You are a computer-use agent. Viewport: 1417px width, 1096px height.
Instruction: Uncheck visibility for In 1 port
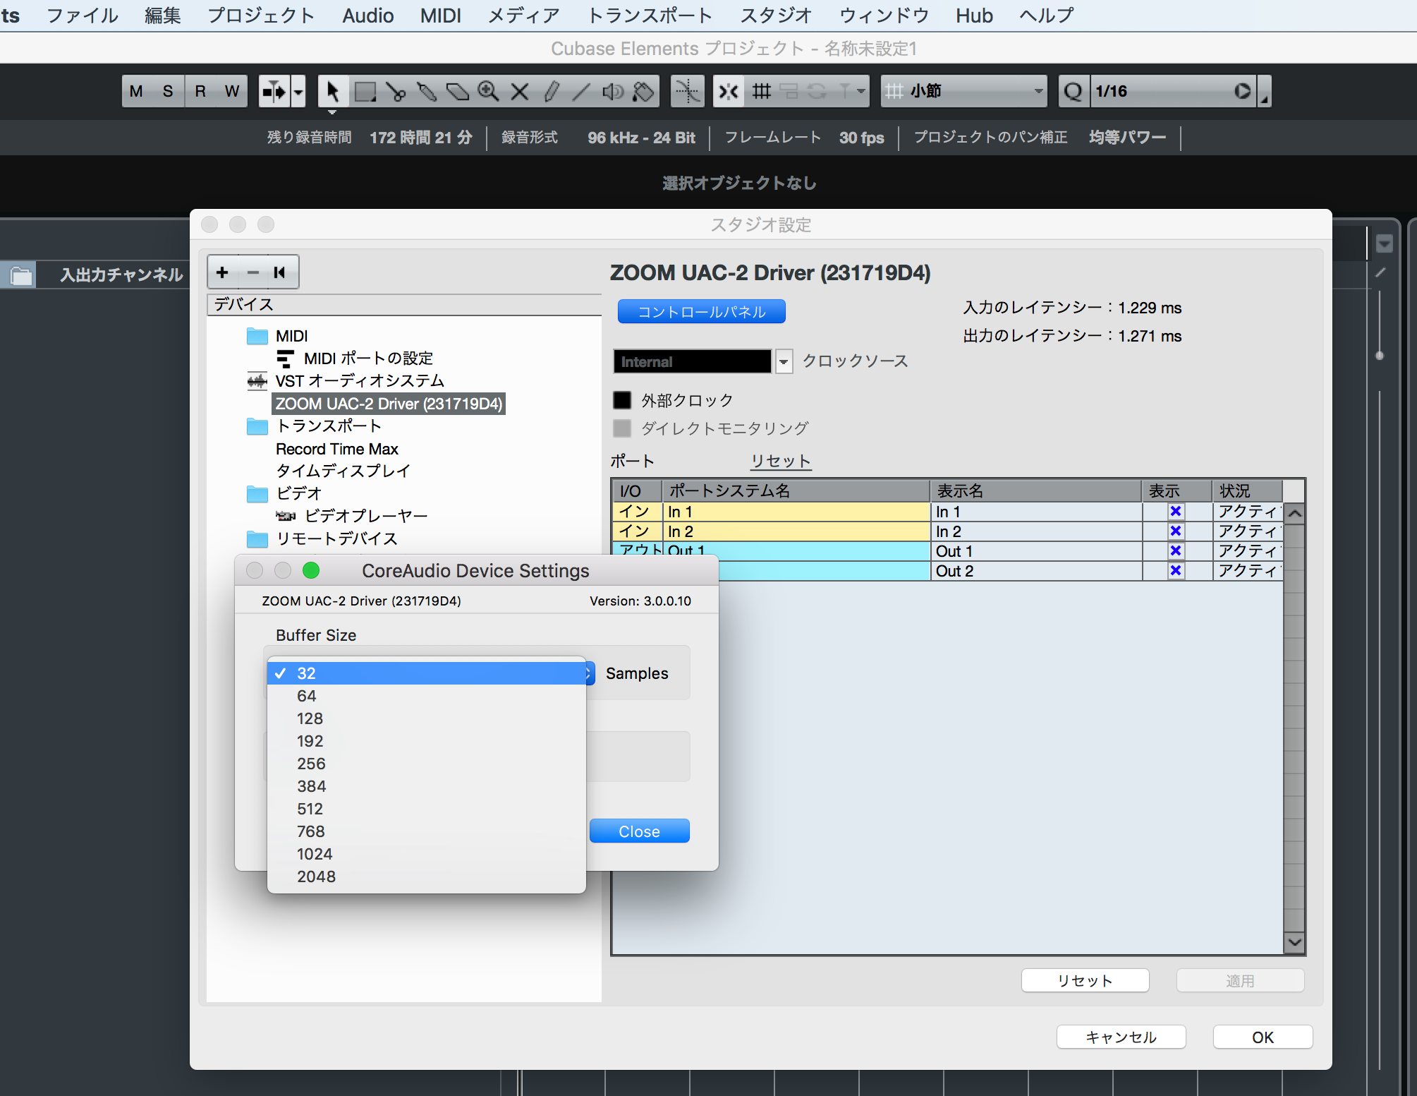[1175, 512]
